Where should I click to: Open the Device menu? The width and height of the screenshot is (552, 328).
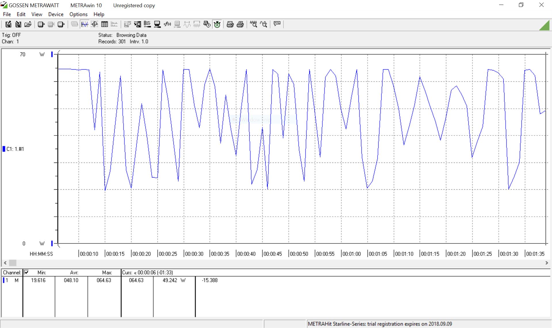click(x=56, y=14)
